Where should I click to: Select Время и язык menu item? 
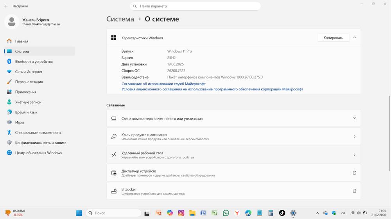26,112
